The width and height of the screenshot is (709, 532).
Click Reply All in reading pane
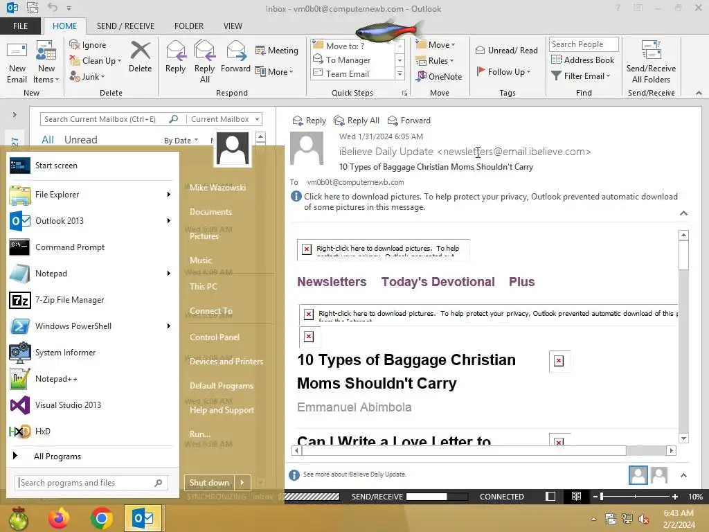click(x=357, y=121)
